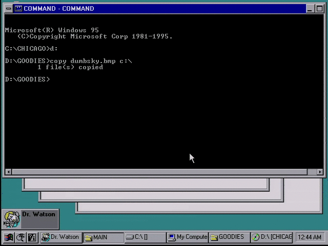Screen dimensions: 328x246
Task: Click the drive icon on C:\ taskbar button
Action: 130,237
